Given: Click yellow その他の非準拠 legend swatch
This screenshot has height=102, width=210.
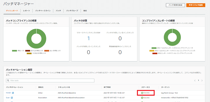Looking at the screenshot, I should 29,53.
